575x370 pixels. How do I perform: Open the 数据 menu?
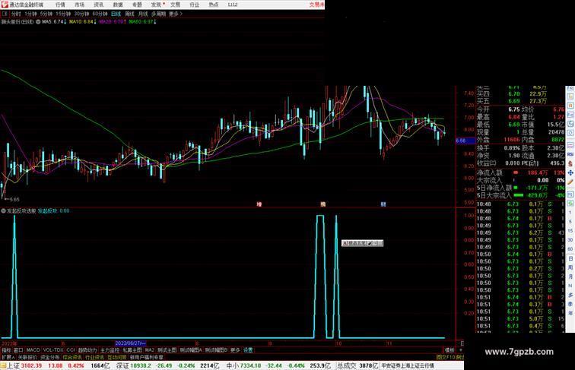118,5
